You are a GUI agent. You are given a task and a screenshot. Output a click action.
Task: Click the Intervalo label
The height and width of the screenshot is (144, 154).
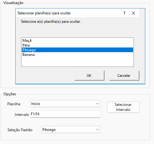[22, 115]
